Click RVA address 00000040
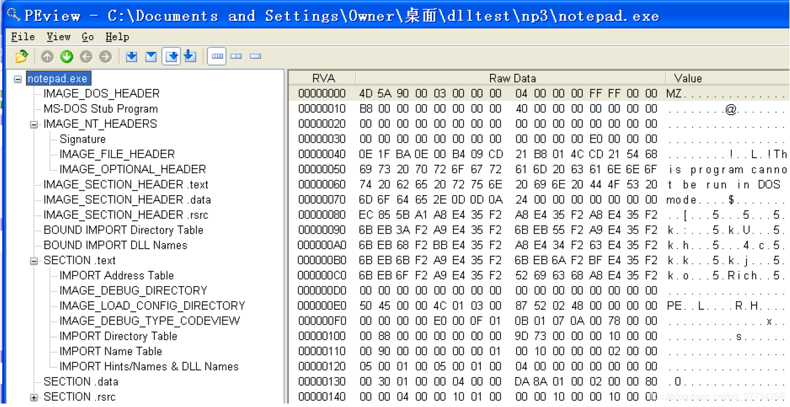The width and height of the screenshot is (790, 407). tap(322, 154)
